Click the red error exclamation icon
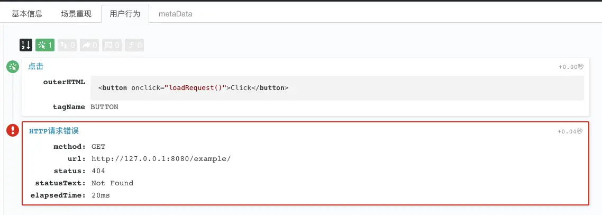Viewport: 602px width, 215px height. [12, 130]
